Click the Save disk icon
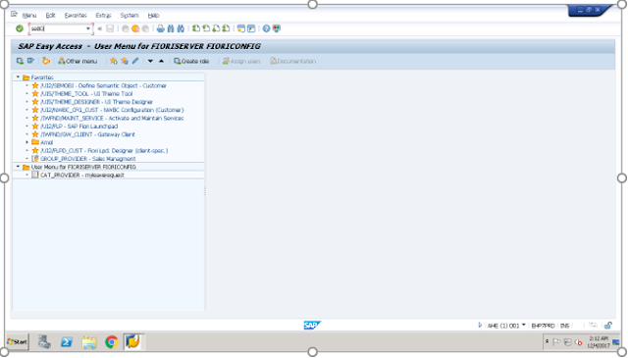This screenshot has height=358, width=628. click(x=110, y=28)
